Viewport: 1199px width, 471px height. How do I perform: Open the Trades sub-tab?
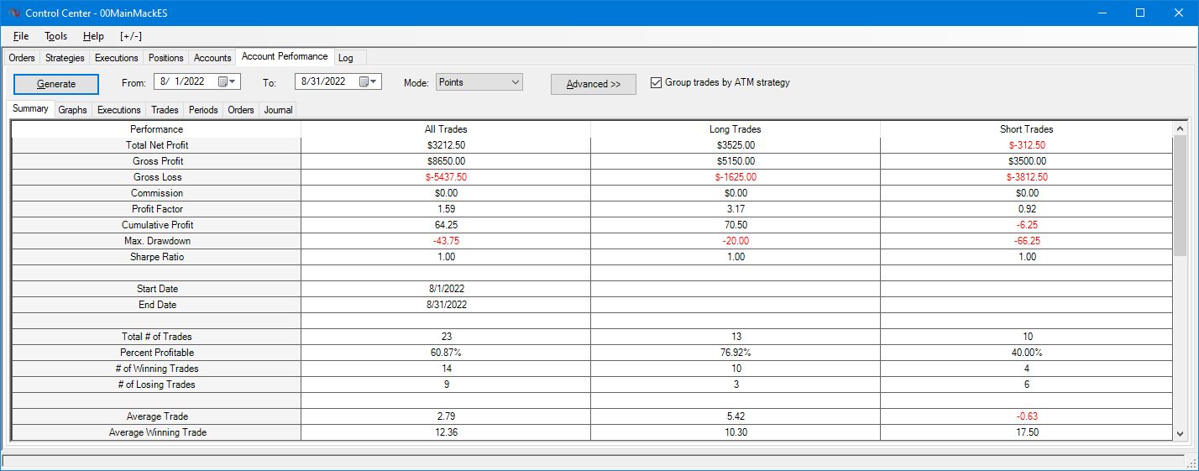point(165,110)
